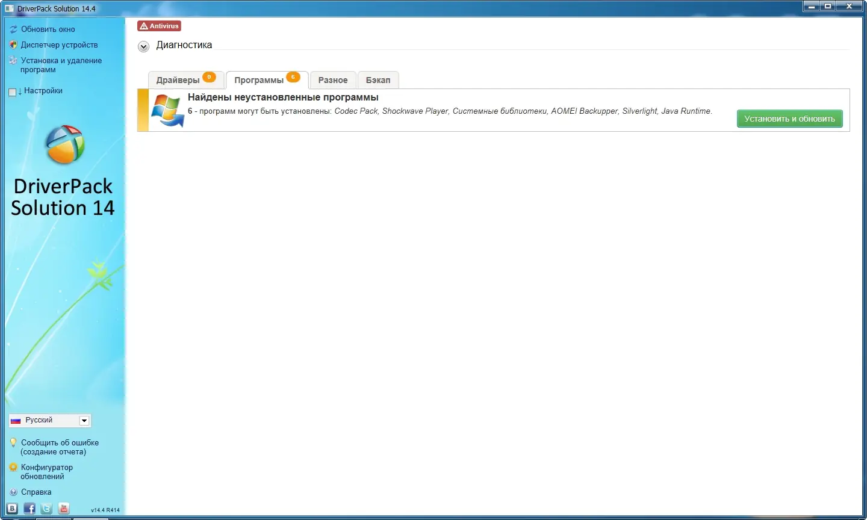Click the Shockwave Player program name
This screenshot has width=867, height=520.
[x=415, y=111]
